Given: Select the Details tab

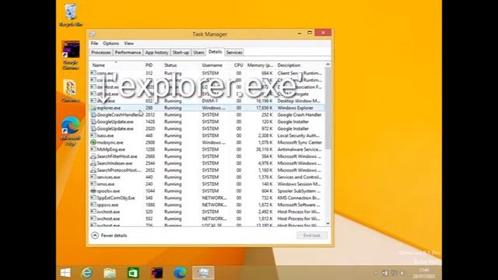Looking at the screenshot, I should coord(215,52).
